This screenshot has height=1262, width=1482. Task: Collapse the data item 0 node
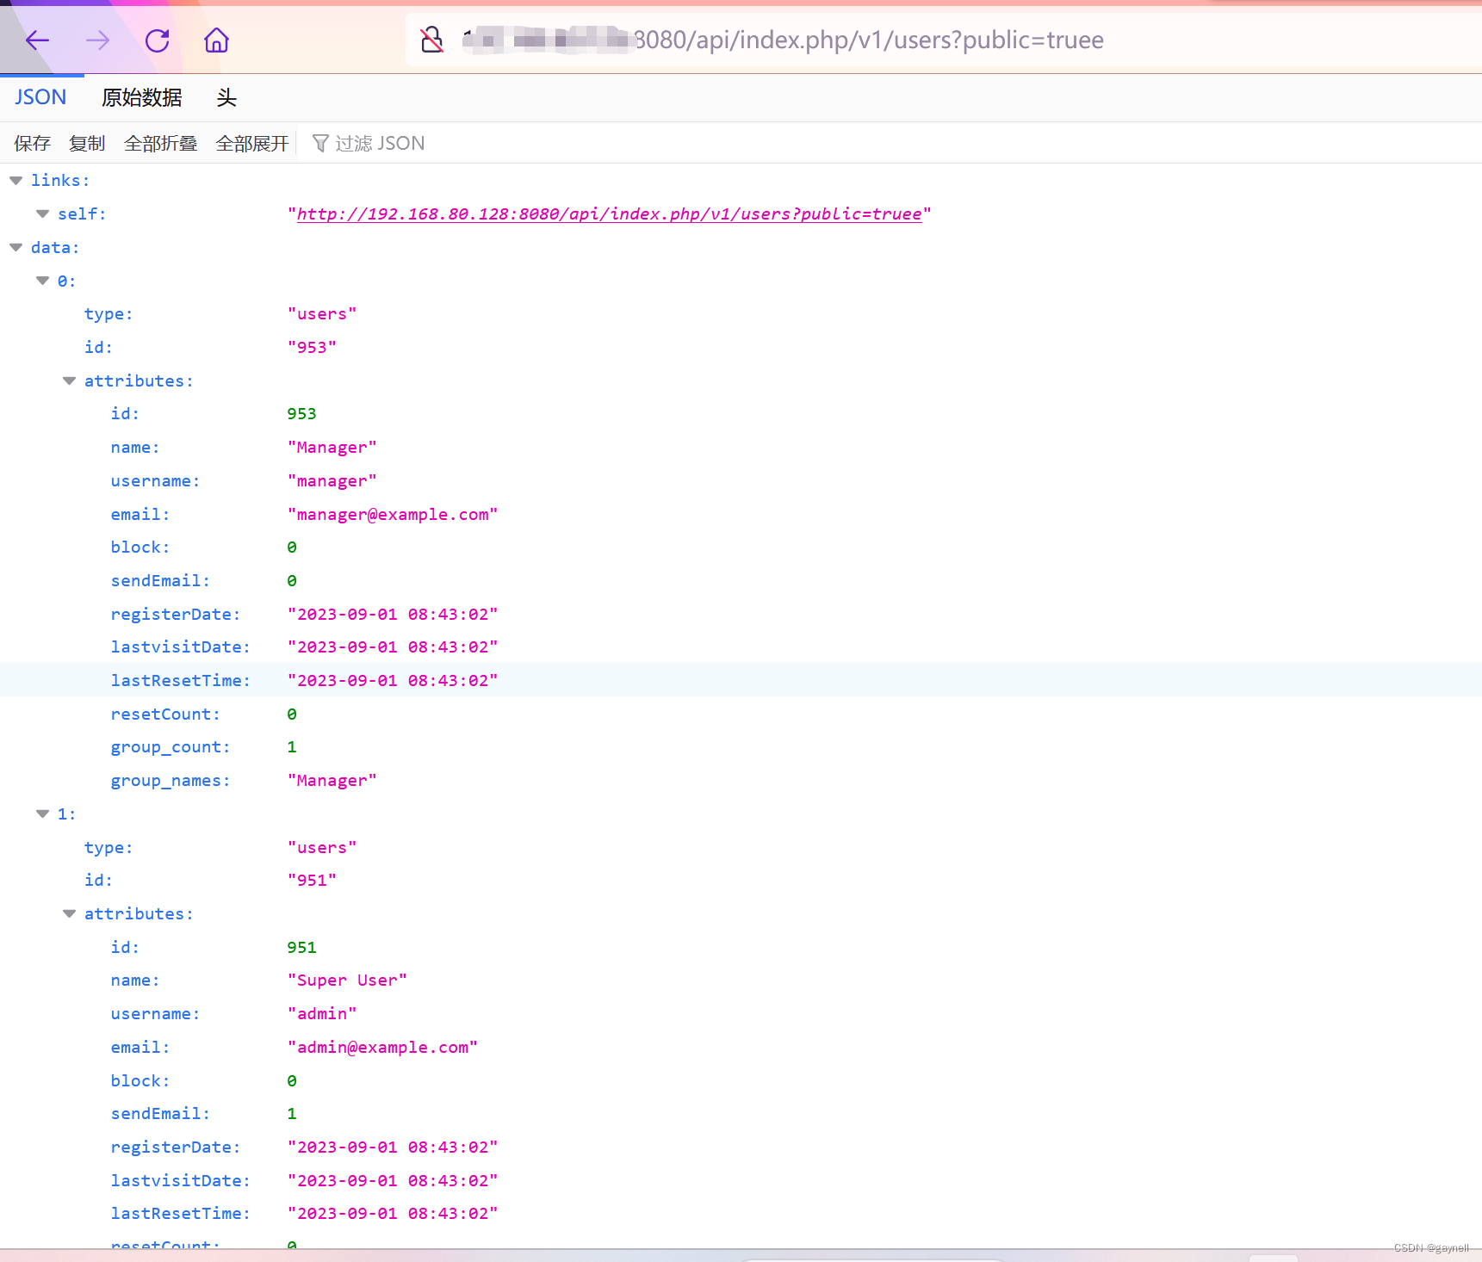click(42, 281)
